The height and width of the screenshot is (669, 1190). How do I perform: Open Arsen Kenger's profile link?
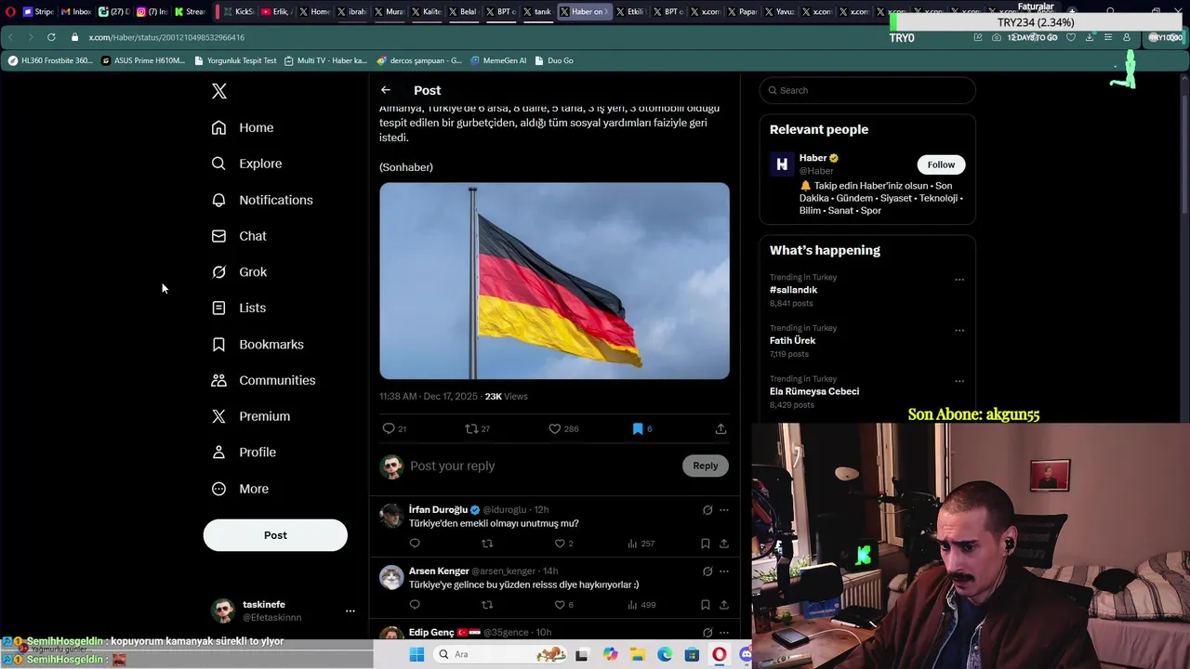pyautogui.click(x=439, y=571)
